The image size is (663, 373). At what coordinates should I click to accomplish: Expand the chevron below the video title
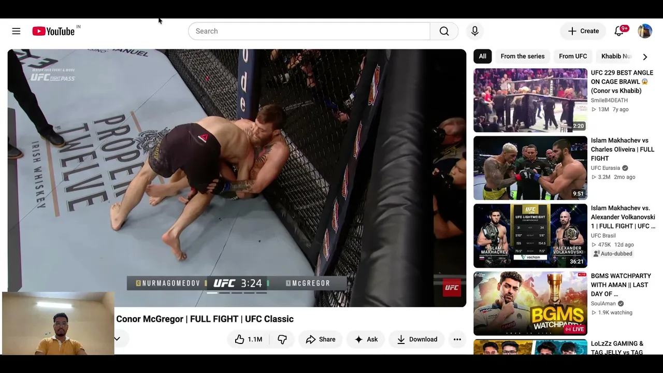click(118, 339)
